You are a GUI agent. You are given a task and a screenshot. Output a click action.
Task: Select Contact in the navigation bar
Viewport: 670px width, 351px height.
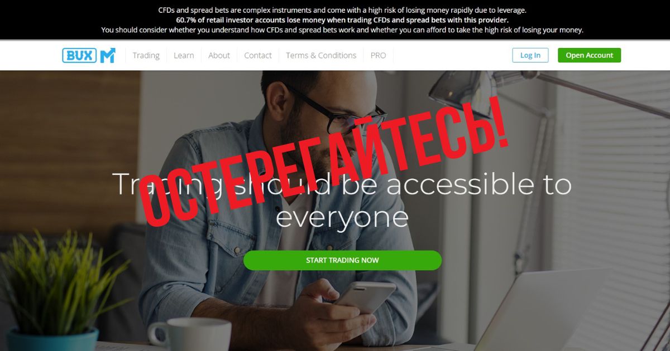(258, 55)
